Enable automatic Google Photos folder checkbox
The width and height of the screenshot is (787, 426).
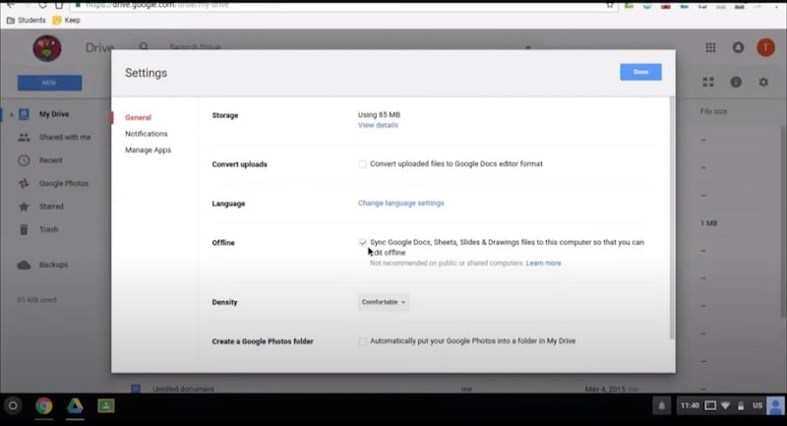click(x=362, y=341)
